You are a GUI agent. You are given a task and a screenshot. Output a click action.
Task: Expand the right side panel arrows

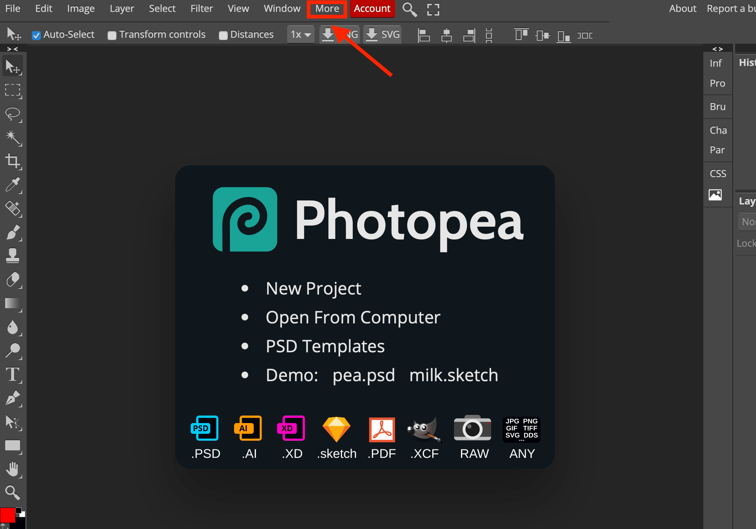(717, 49)
